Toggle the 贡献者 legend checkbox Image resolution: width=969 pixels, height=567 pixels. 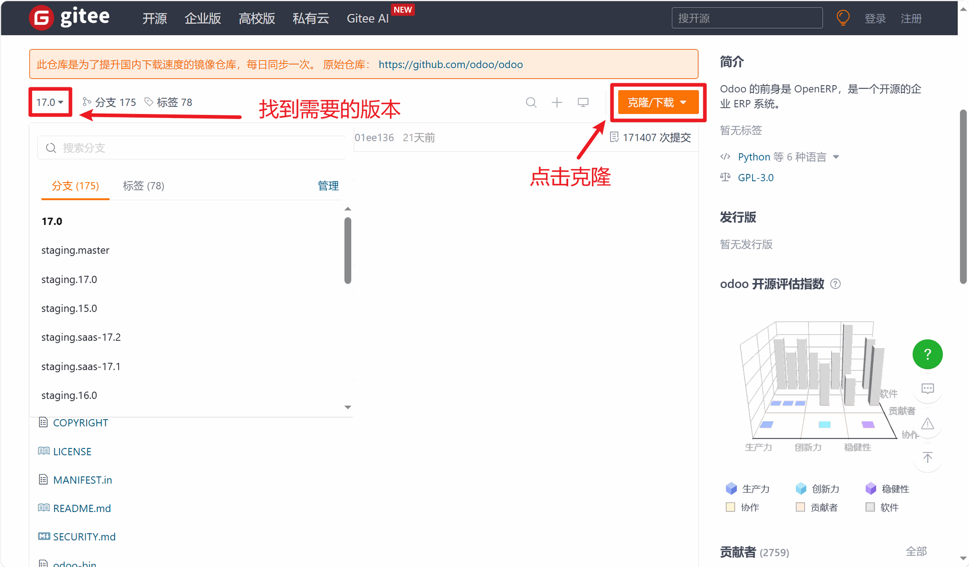(x=800, y=507)
